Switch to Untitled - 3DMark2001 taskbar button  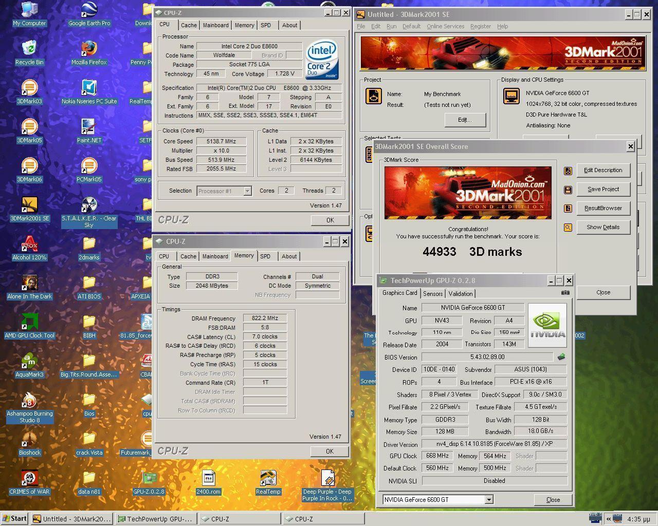click(72, 519)
